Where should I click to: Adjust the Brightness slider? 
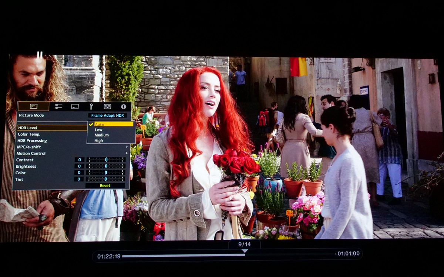(106, 166)
